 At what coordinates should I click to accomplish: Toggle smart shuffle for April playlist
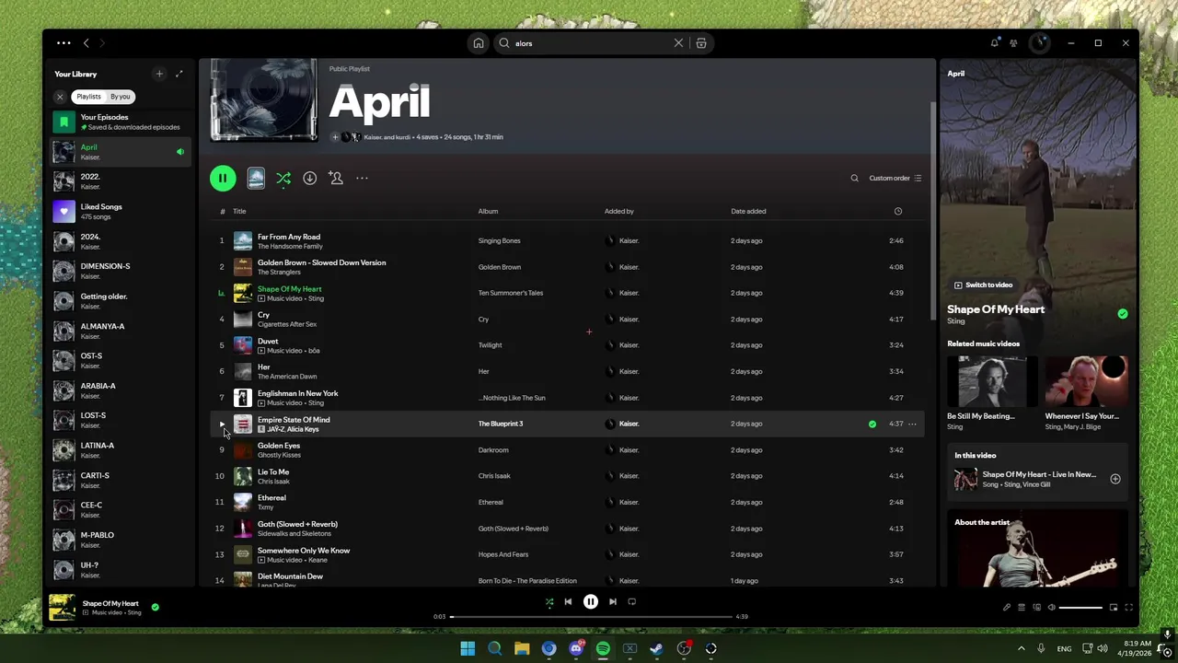click(x=283, y=179)
